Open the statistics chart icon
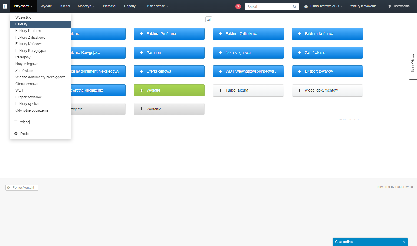Image resolution: width=417 pixels, height=246 pixels. (209, 19)
